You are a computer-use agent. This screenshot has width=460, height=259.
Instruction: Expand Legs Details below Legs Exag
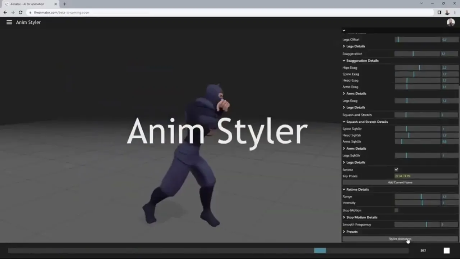coord(354,108)
